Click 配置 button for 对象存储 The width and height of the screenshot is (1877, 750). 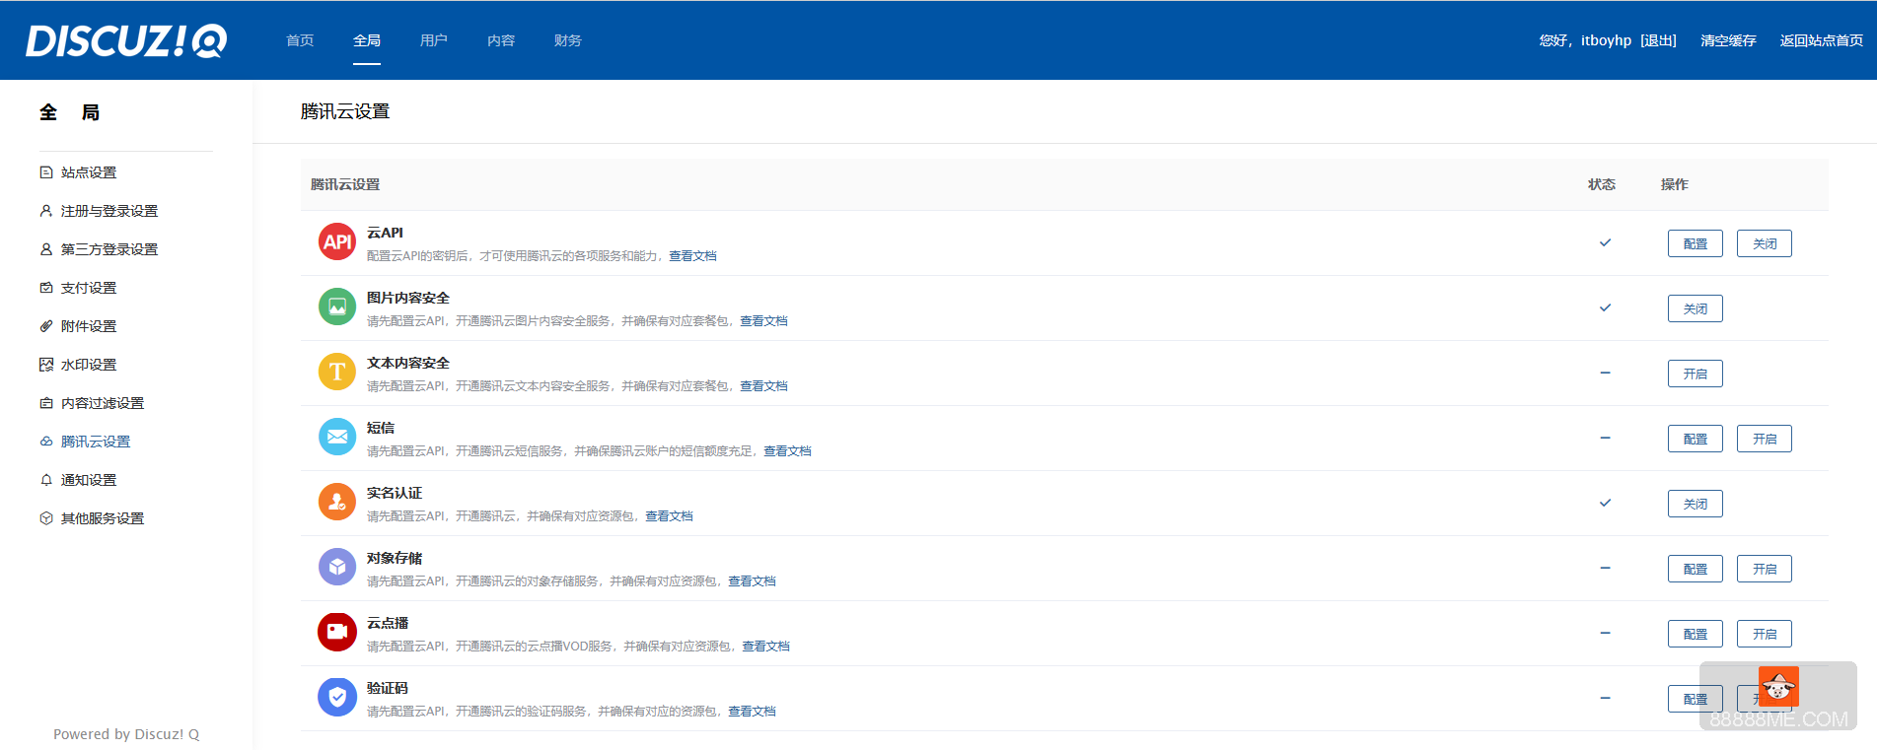tap(1696, 569)
